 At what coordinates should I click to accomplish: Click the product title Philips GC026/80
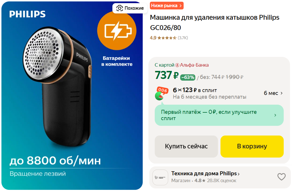pos(214,23)
